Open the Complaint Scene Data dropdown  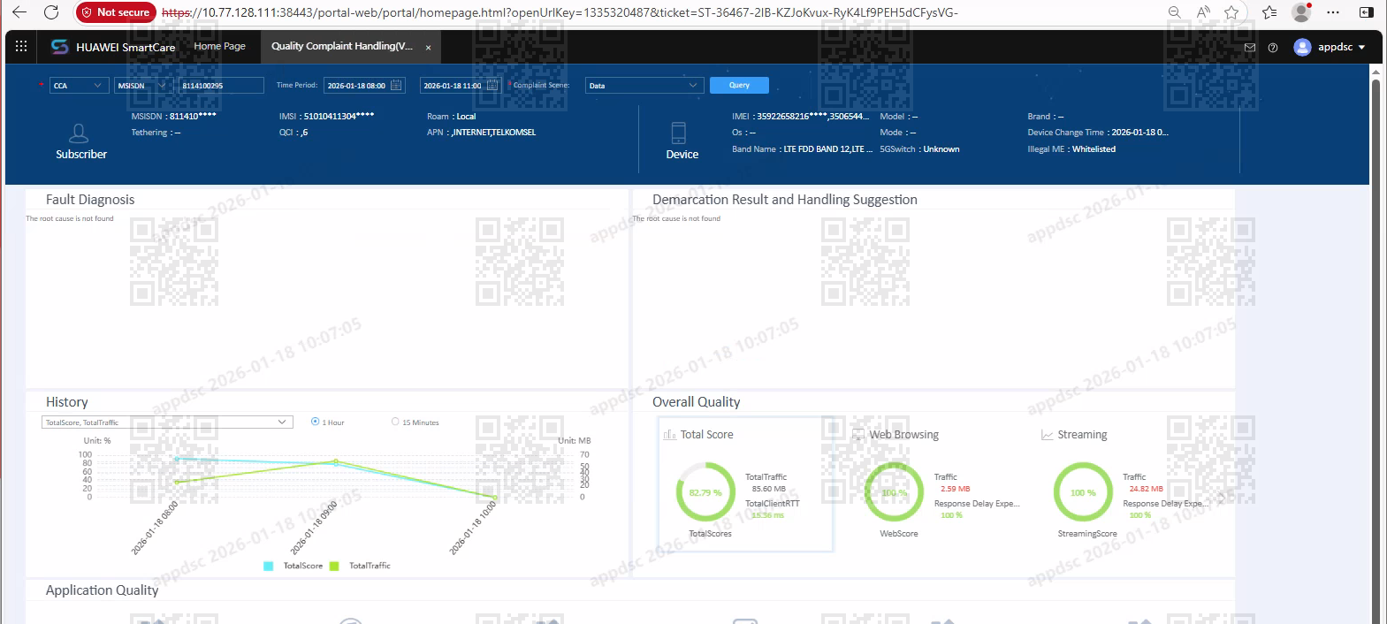click(644, 86)
